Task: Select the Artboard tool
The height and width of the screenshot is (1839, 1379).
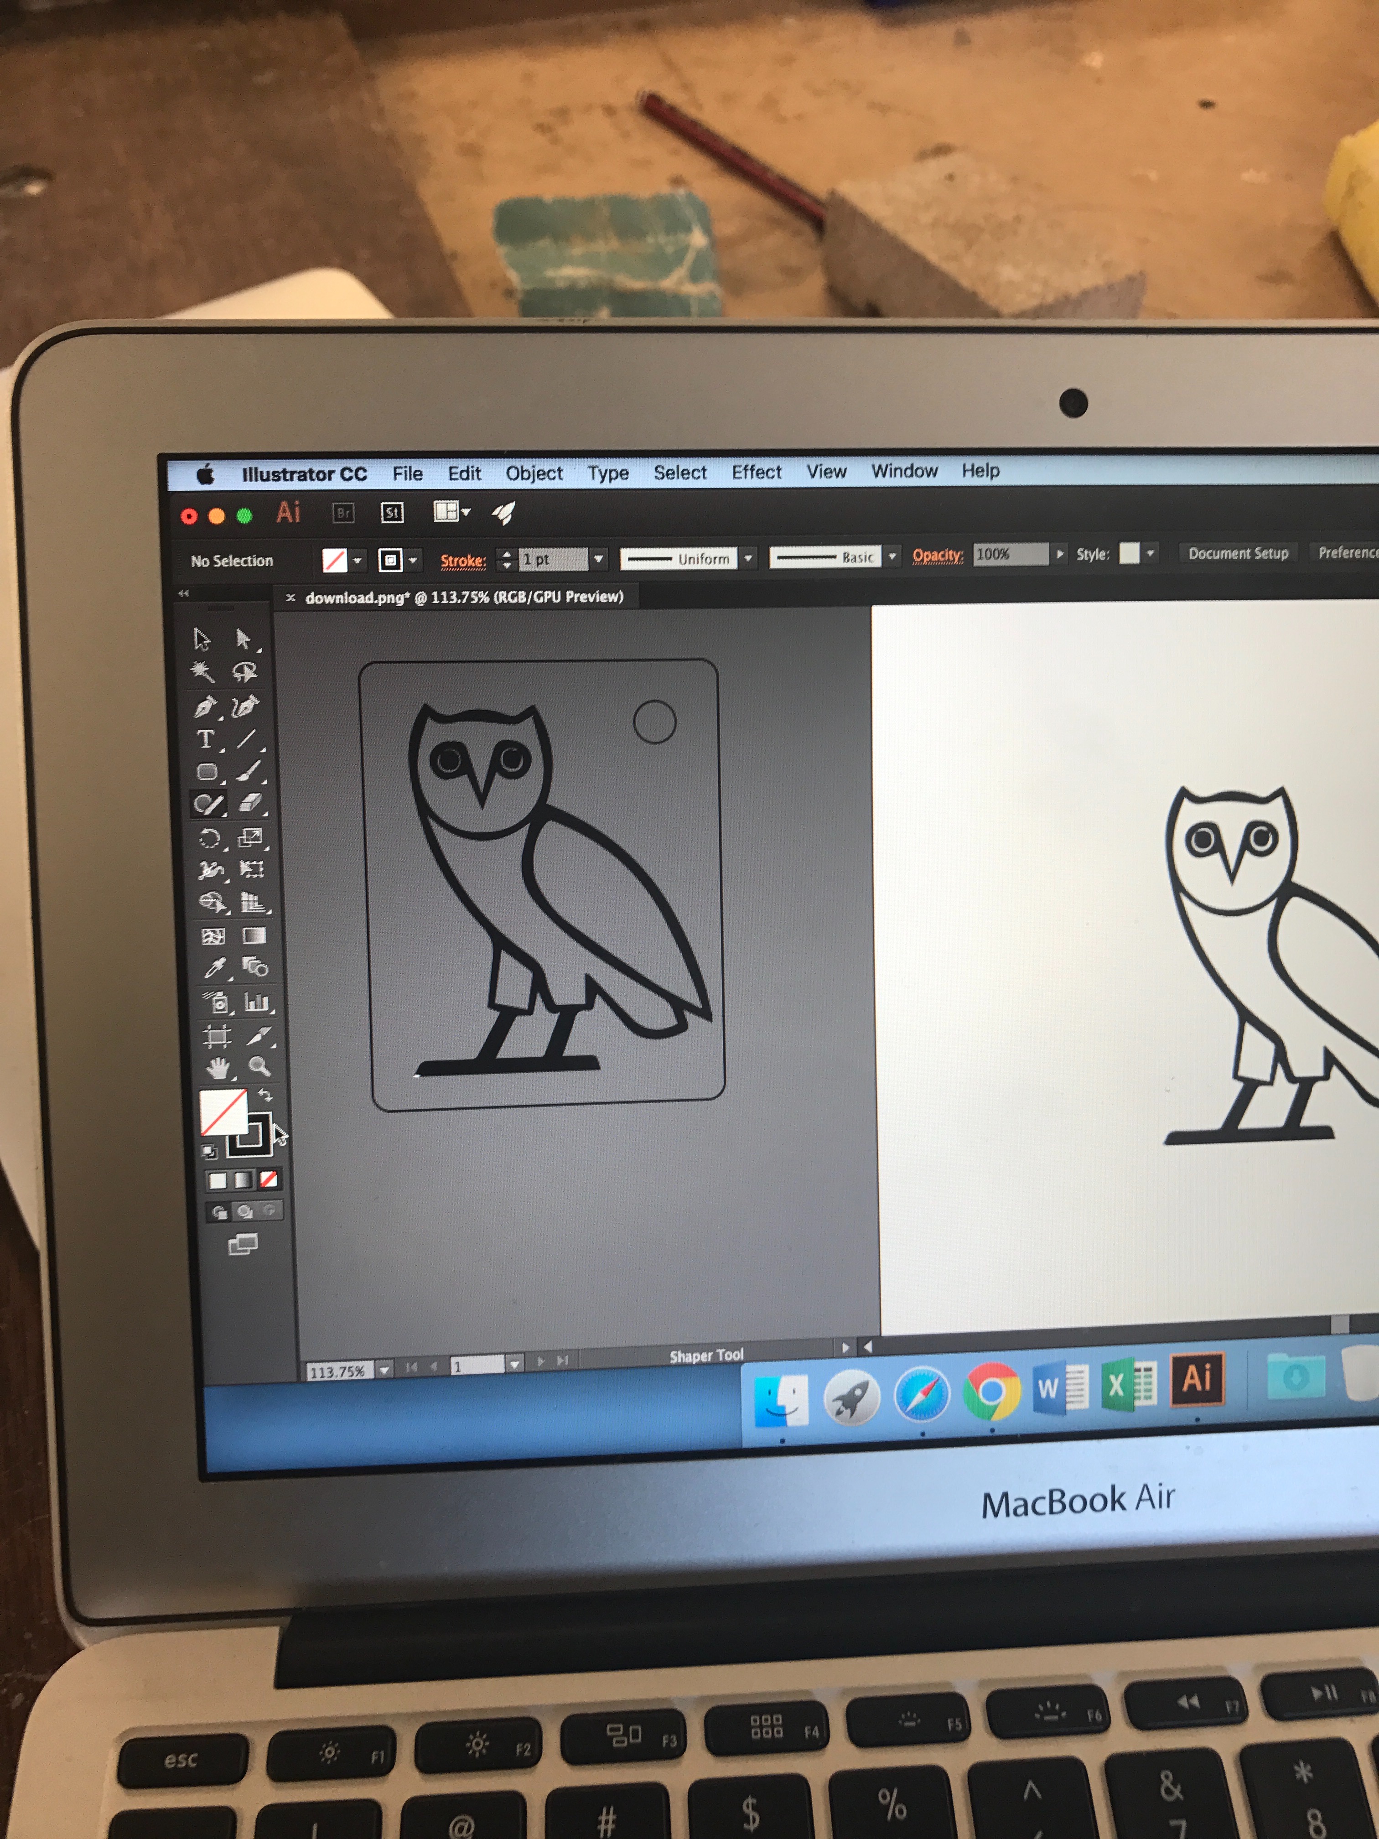Action: click(x=217, y=1036)
